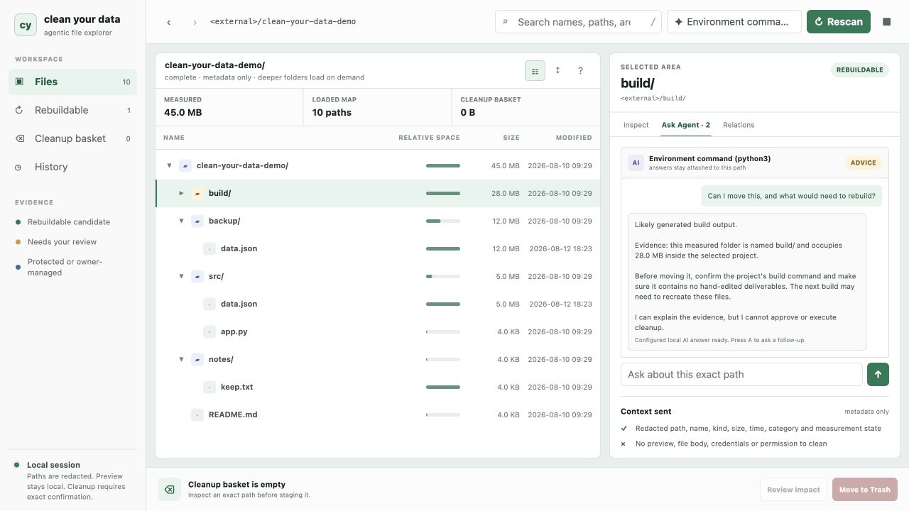The image size is (909, 511).
Task: Click the 45.0 MB measured value
Action: [x=183, y=112]
